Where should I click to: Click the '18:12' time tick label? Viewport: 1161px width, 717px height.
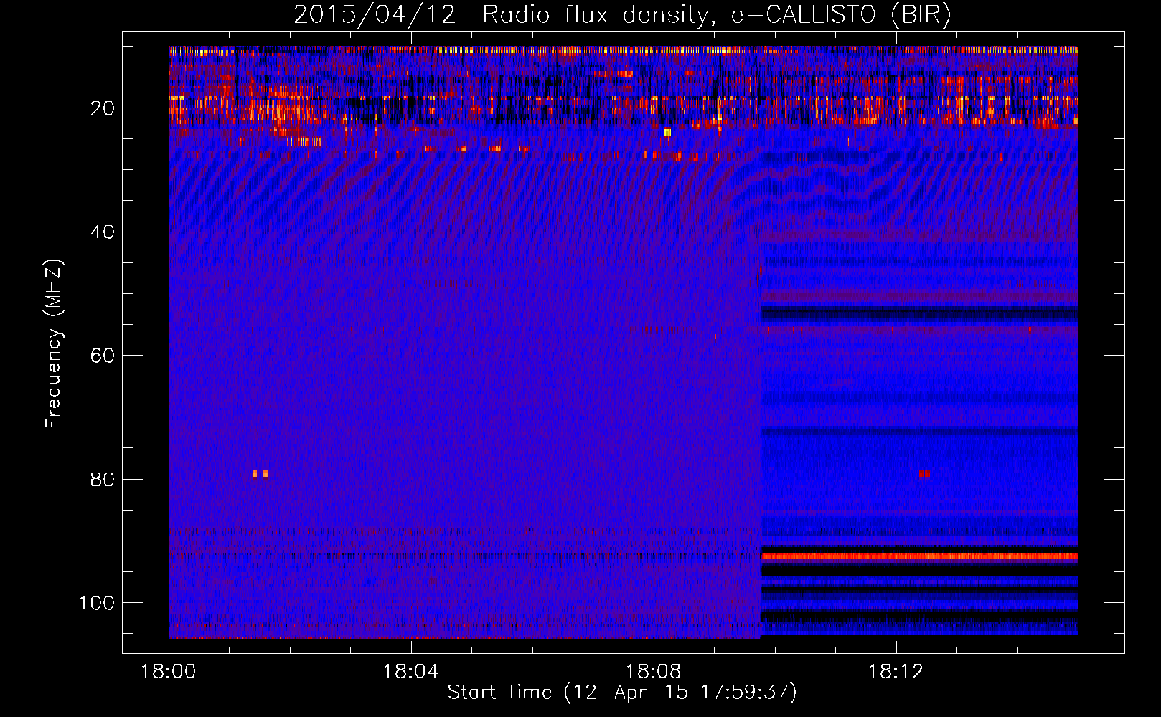(896, 671)
